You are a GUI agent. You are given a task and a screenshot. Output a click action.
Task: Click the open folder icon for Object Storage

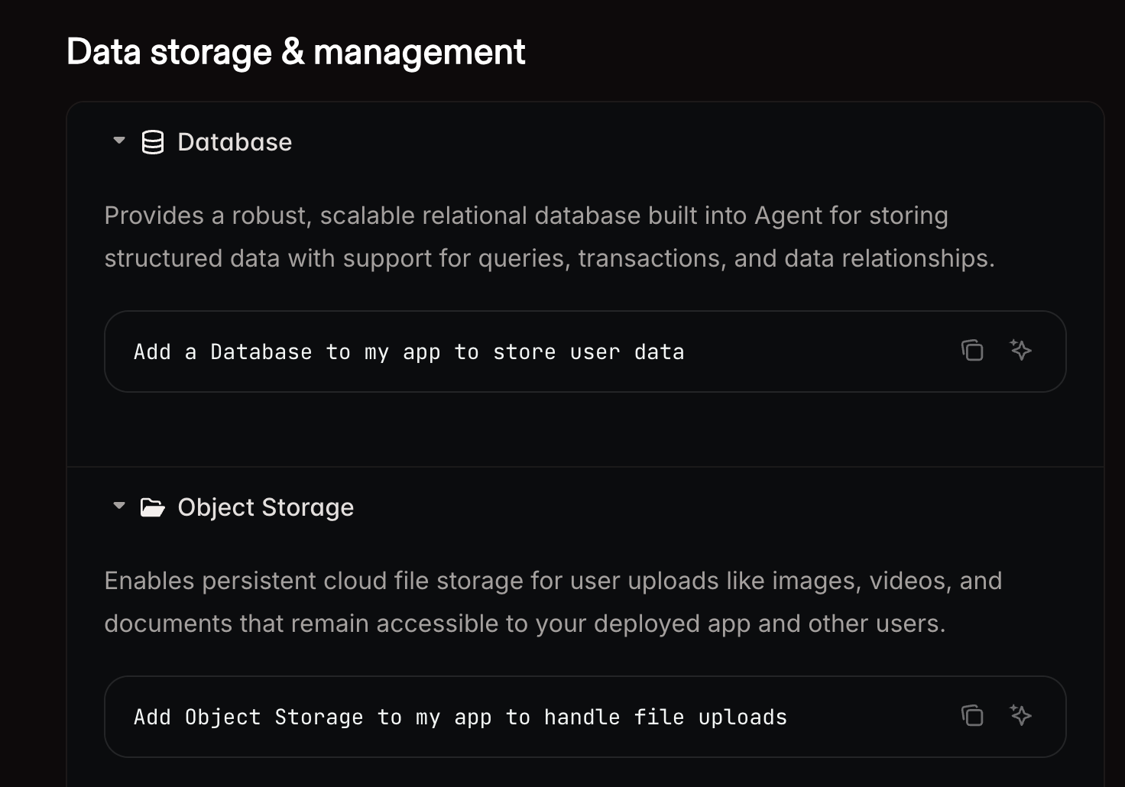click(x=153, y=507)
